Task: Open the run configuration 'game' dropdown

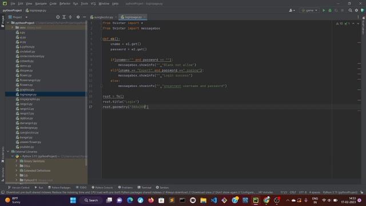Action: pos(309,10)
